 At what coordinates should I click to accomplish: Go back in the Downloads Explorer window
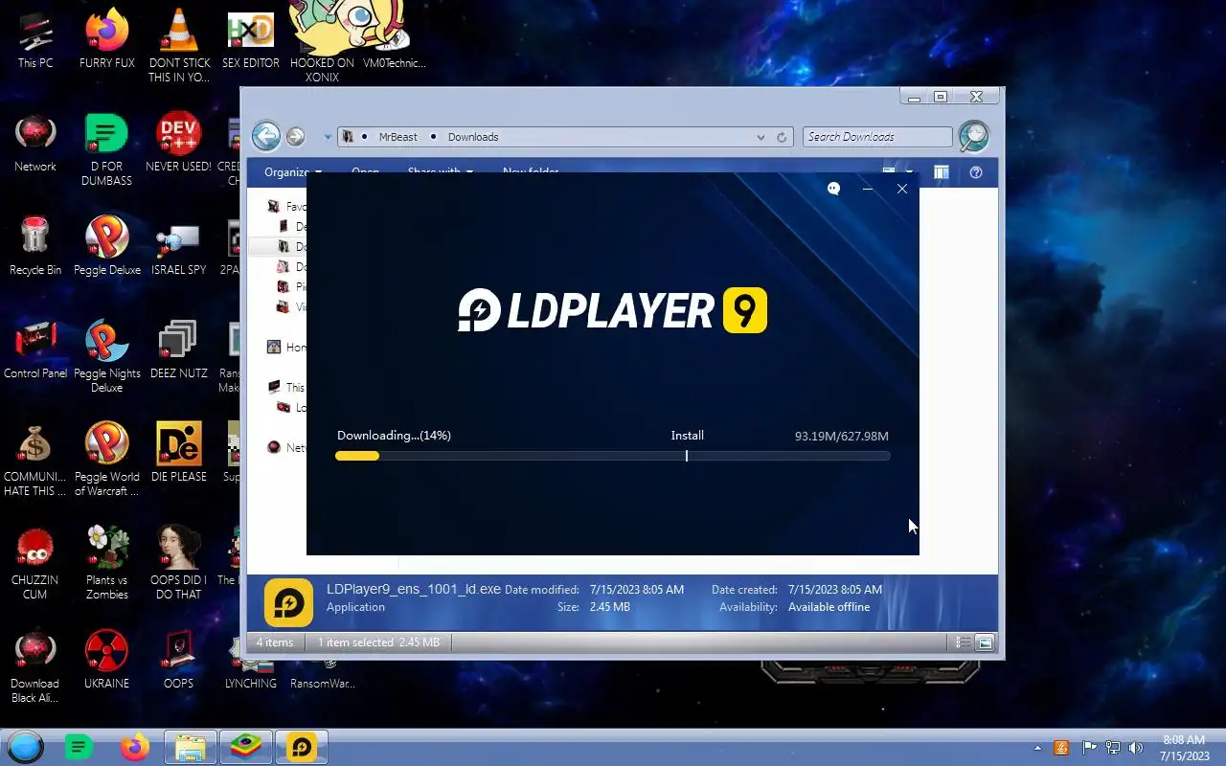pyautogui.click(x=266, y=136)
